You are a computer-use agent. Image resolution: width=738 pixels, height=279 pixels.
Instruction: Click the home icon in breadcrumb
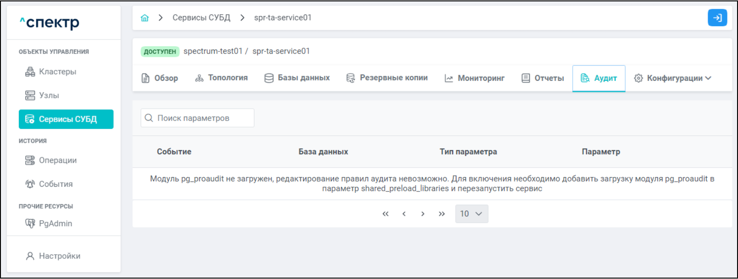click(144, 18)
